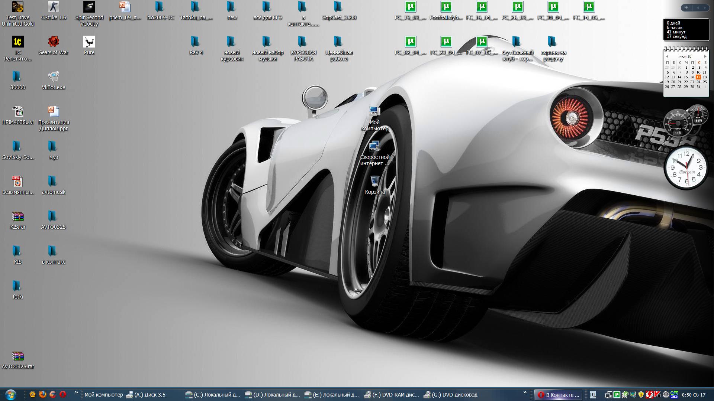Switch to В Контакте Opera taskbar button

click(559, 395)
